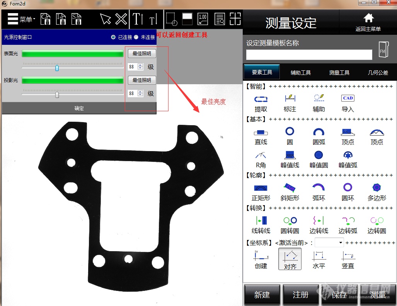Select the 未连接 radio button
Screen dimensions: 397x306
136,37
